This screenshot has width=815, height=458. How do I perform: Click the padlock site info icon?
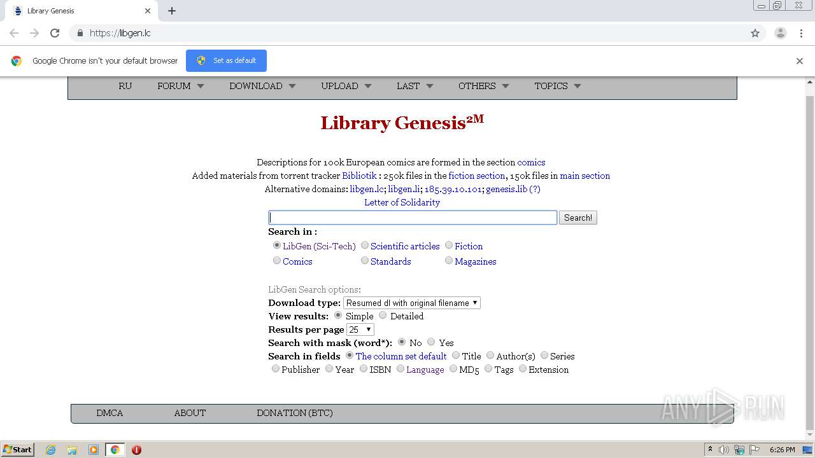pyautogui.click(x=80, y=33)
